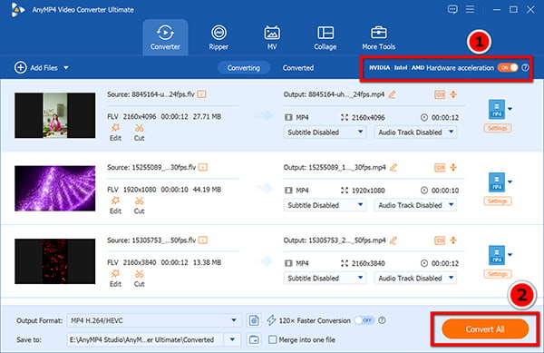The width and height of the screenshot is (544, 353).
Task: Open the feedback message icon in title bar
Action: tap(452, 9)
